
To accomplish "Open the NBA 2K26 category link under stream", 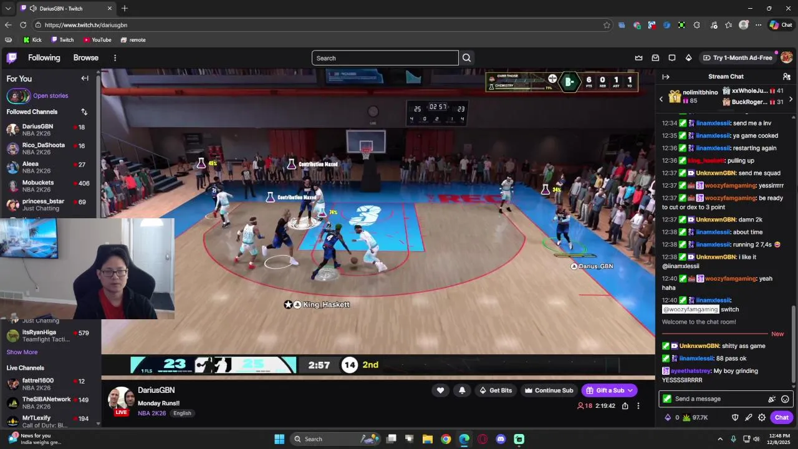I will (152, 413).
